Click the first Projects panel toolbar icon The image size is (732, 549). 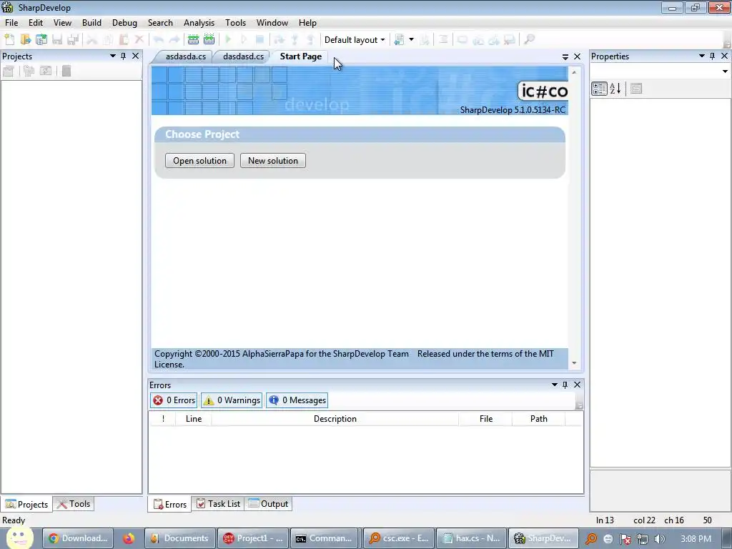point(9,71)
